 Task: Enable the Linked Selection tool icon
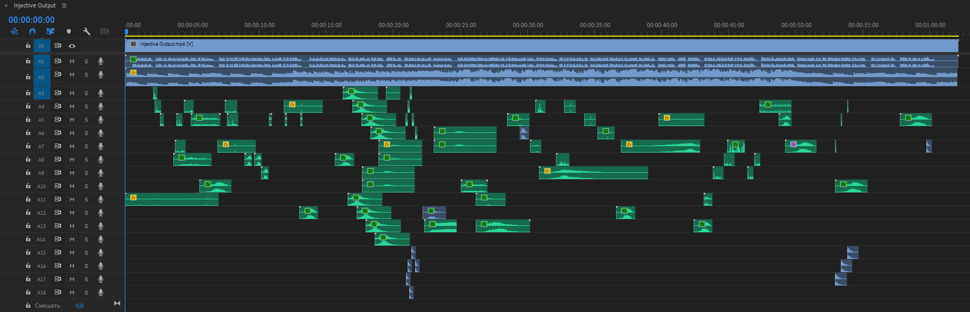tap(50, 32)
